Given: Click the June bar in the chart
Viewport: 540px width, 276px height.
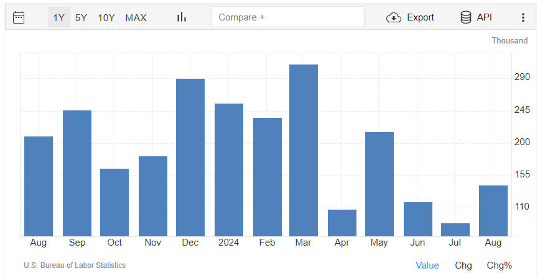Looking at the screenshot, I should [x=417, y=220].
